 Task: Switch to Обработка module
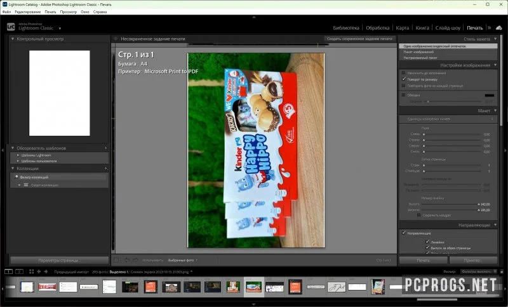(x=377, y=28)
